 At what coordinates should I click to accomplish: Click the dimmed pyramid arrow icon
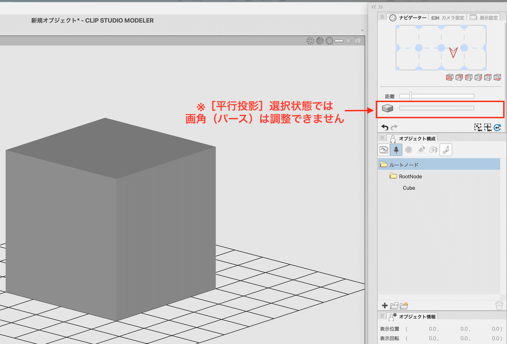[x=421, y=150]
